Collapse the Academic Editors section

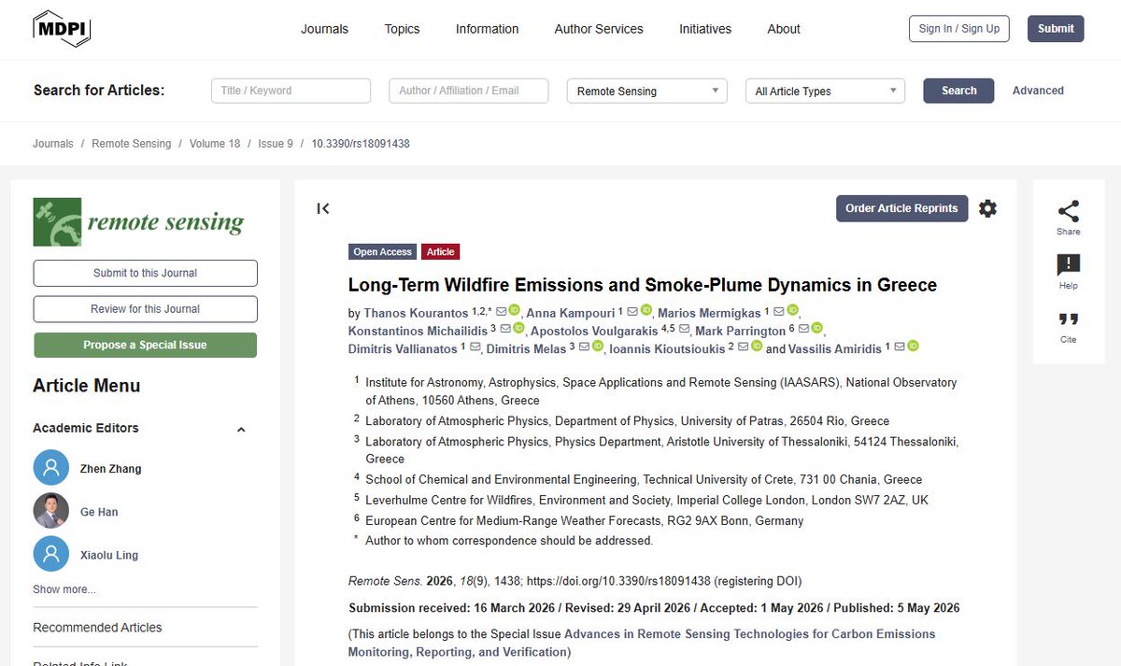241,429
